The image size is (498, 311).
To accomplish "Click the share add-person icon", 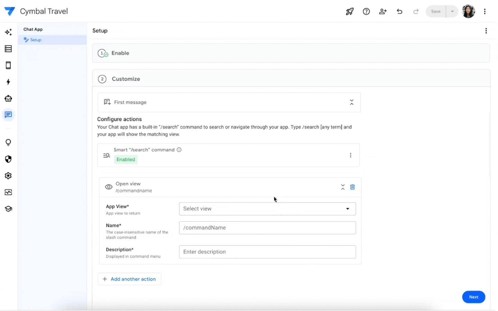I will point(382,11).
